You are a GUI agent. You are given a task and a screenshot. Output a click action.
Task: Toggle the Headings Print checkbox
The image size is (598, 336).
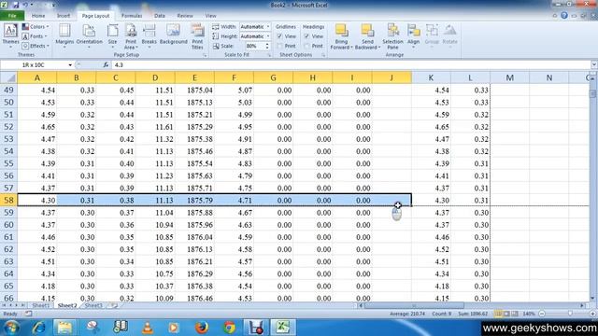click(x=306, y=46)
